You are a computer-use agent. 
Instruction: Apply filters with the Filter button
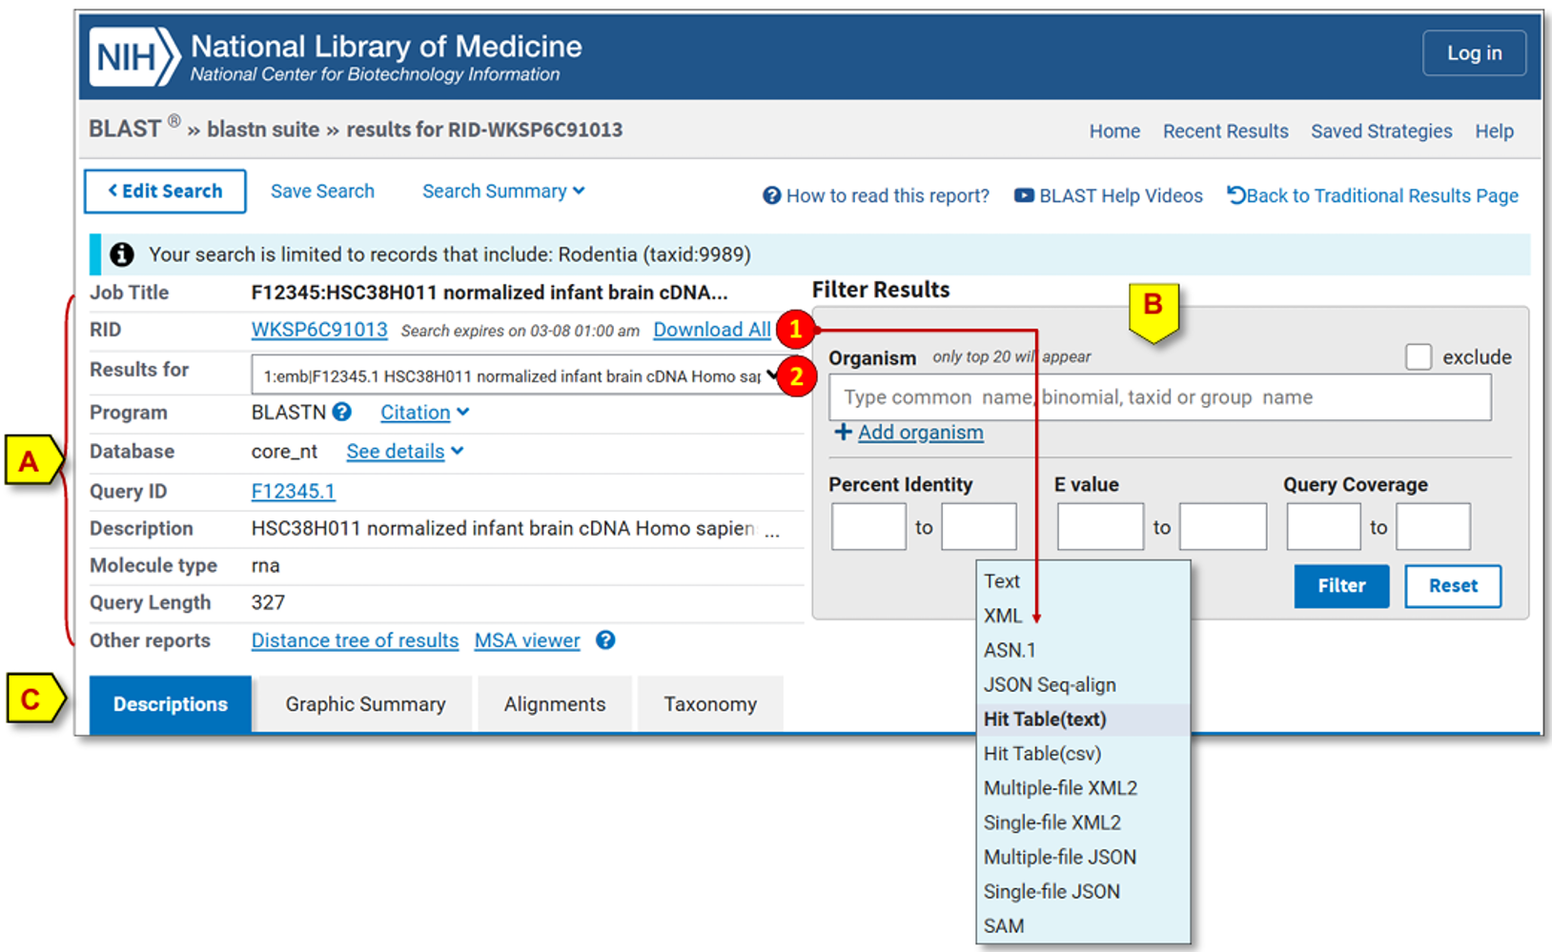click(1341, 586)
